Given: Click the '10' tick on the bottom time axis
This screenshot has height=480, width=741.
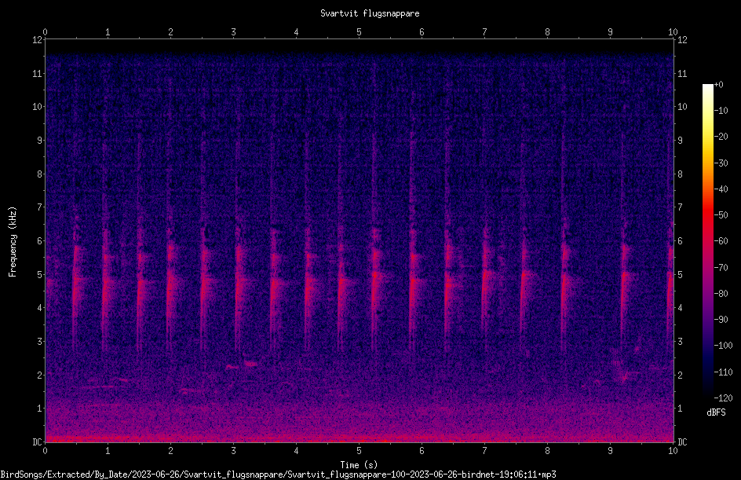Looking at the screenshot, I should [673, 451].
